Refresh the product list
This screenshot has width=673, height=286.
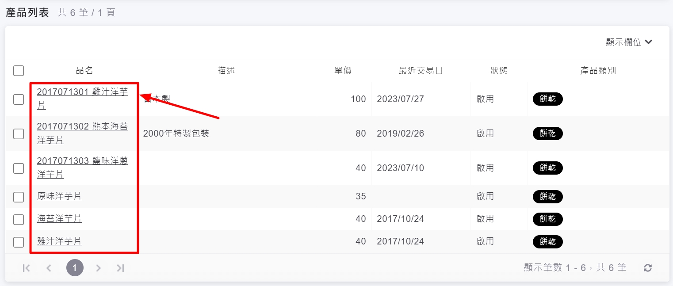tap(648, 268)
